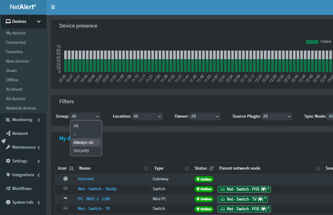Open the Owner filter dropdown
Viewport: 333px width, 215px height.
[205, 116]
